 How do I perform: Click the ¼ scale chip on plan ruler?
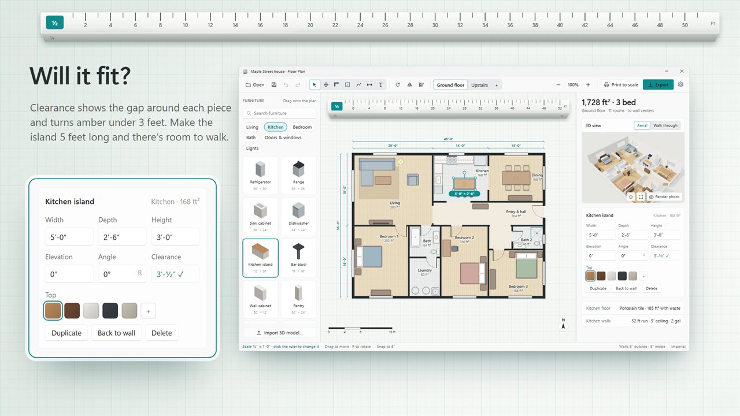336,107
